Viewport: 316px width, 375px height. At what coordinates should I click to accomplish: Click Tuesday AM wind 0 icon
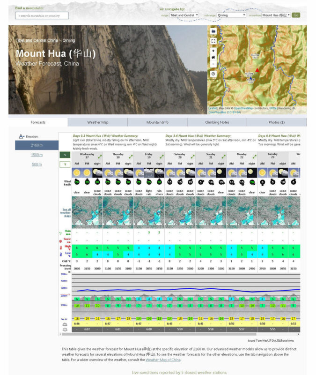(x=262, y=182)
